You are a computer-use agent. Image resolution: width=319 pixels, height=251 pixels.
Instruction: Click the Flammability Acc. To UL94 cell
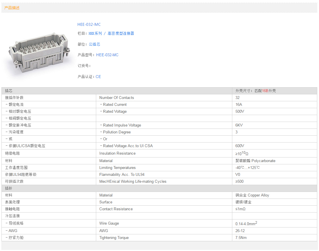(122, 174)
